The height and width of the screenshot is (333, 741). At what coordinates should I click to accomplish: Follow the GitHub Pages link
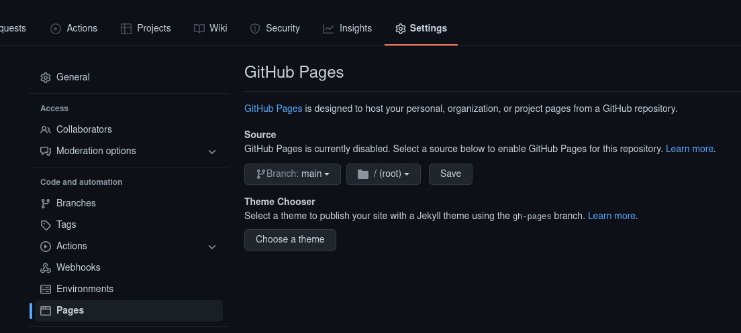[273, 109]
